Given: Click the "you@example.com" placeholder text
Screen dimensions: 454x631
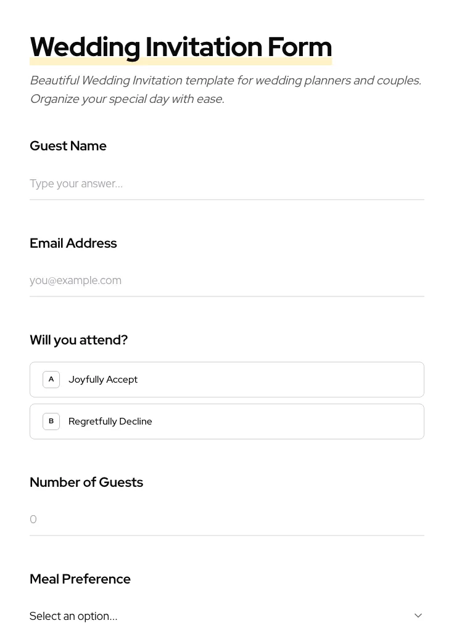Looking at the screenshot, I should pyautogui.click(x=75, y=280).
